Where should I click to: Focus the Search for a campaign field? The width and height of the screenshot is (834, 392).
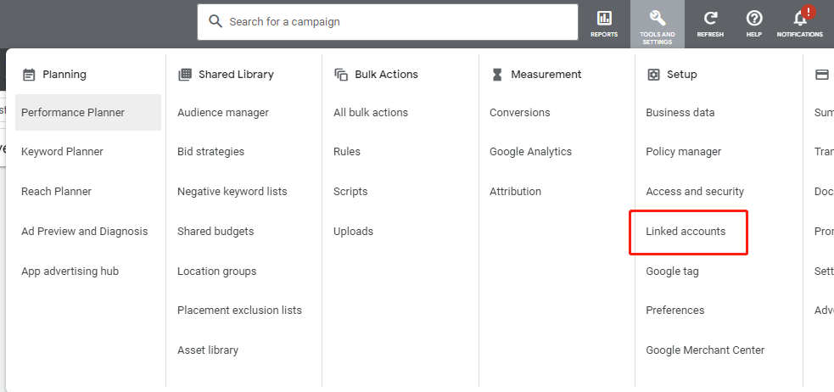(388, 22)
